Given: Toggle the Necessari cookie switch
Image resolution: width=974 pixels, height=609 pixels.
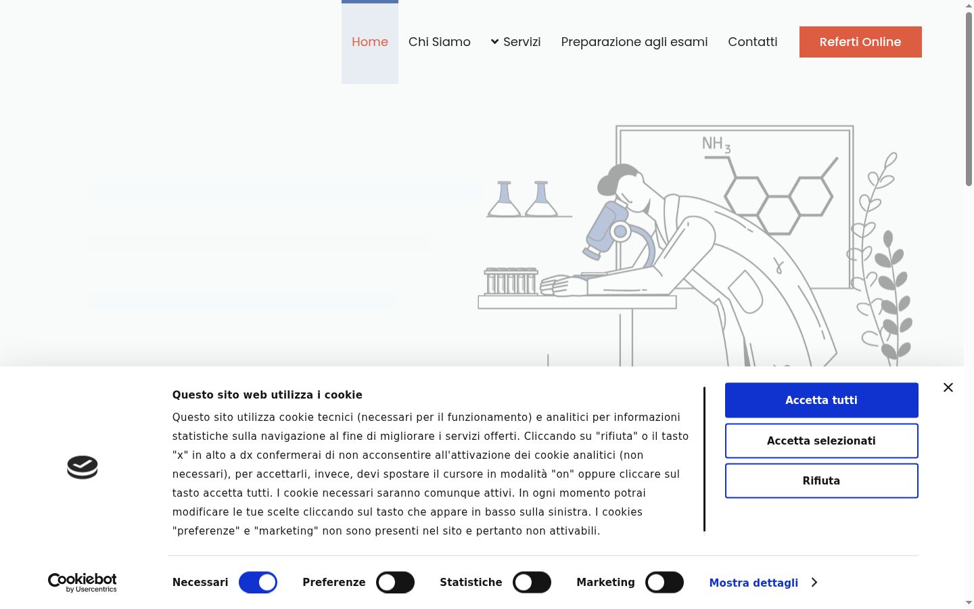Looking at the screenshot, I should (258, 583).
